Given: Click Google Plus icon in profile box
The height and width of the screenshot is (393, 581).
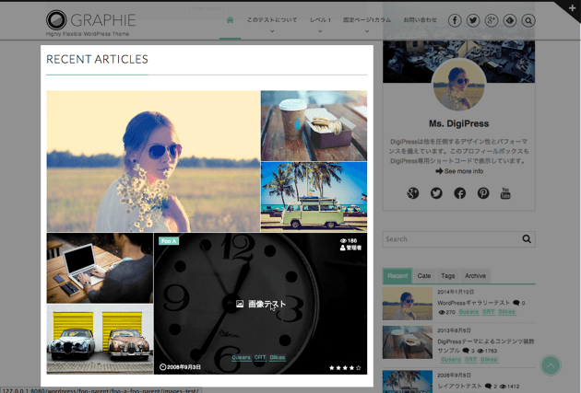Looking at the screenshot, I should pyautogui.click(x=413, y=193).
